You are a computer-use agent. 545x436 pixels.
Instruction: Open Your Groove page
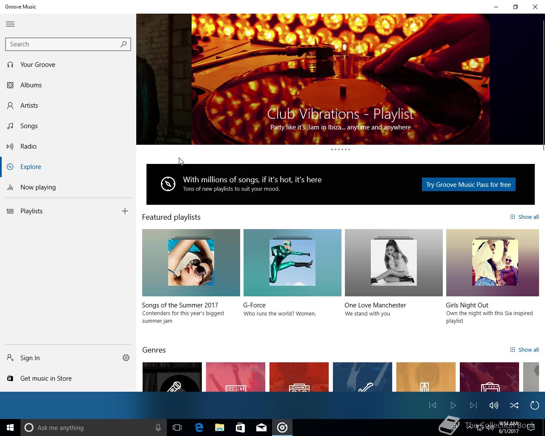pos(68,65)
